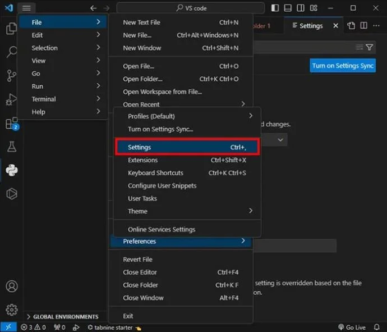This screenshot has height=332, width=387.
Task: Open the Terminal menu
Action: point(63,99)
